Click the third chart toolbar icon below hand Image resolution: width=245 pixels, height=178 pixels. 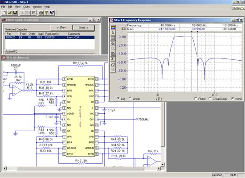coord(113,38)
